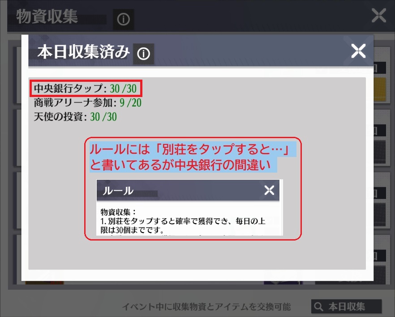
Task: Click the ルール popup title bar
Action: coord(188,190)
